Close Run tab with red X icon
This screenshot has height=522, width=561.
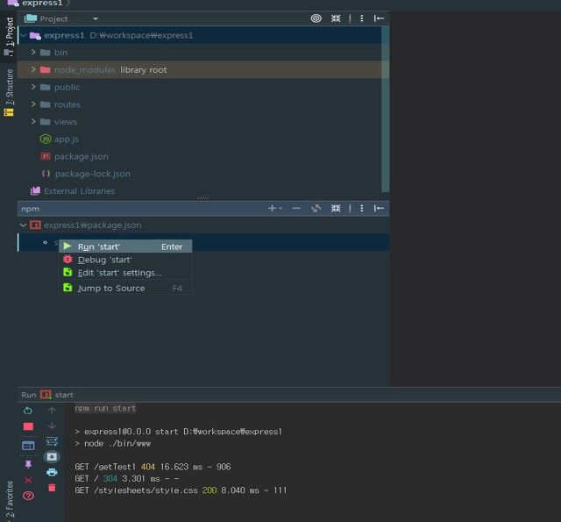[x=28, y=480]
